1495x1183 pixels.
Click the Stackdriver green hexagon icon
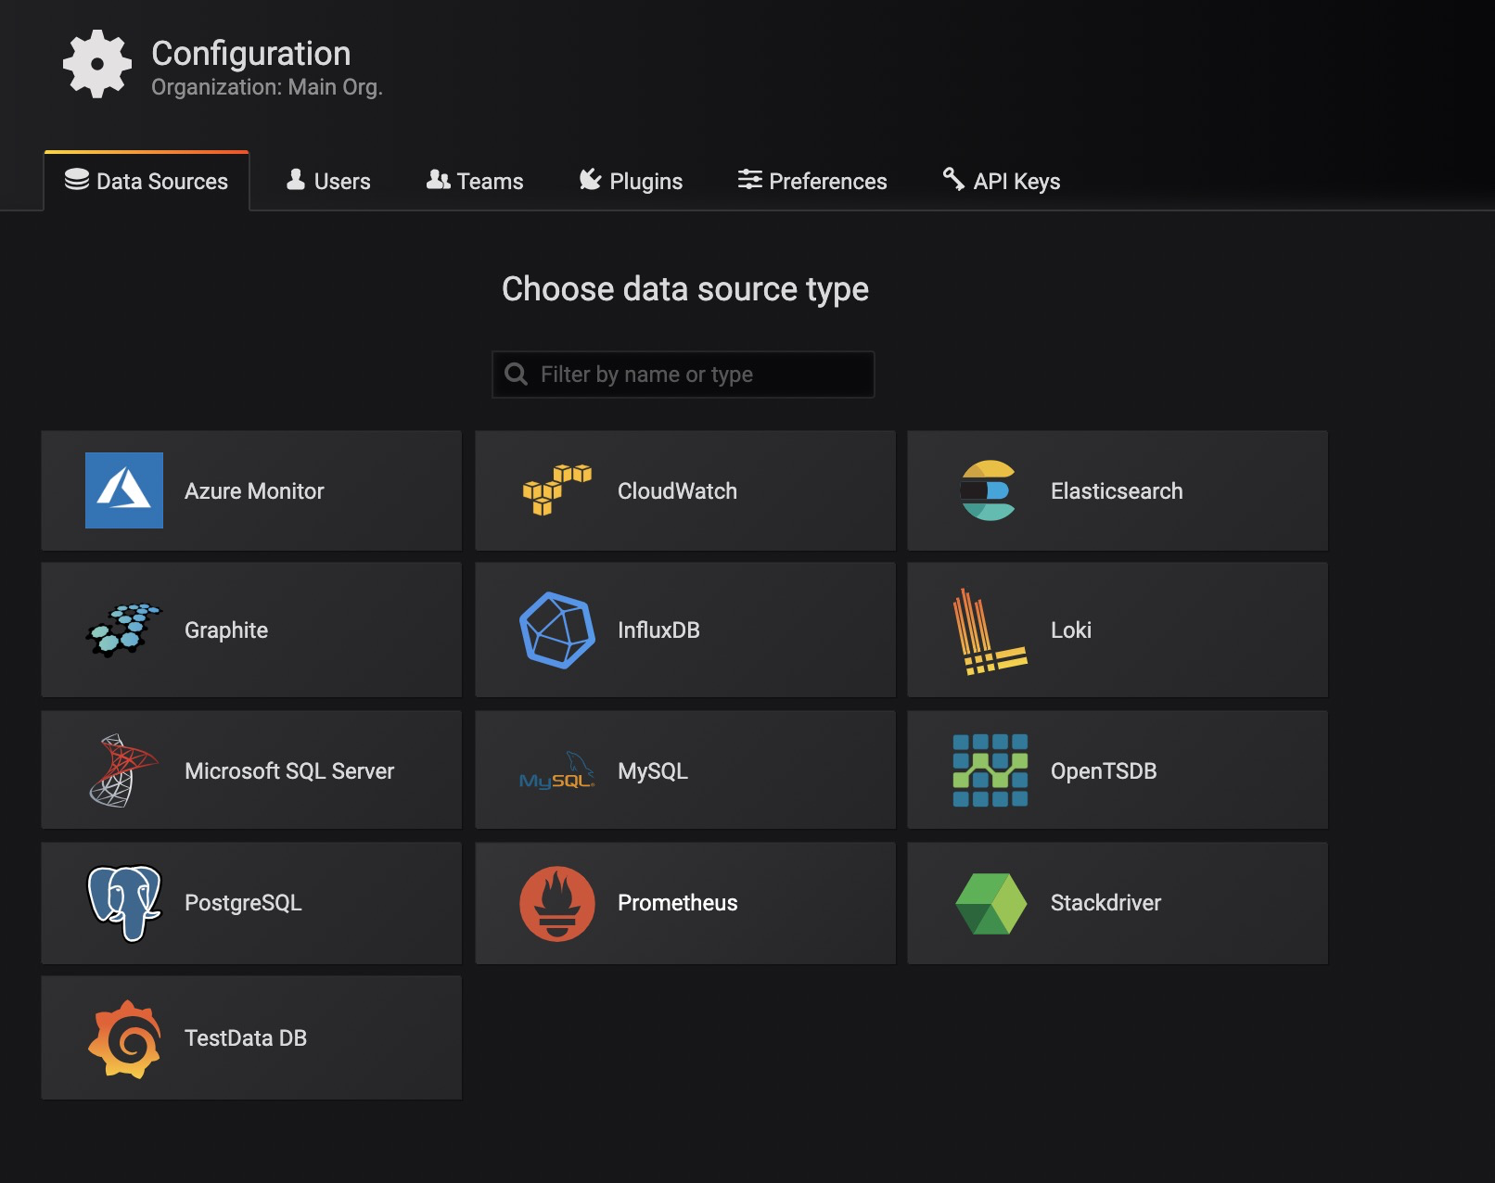(989, 903)
